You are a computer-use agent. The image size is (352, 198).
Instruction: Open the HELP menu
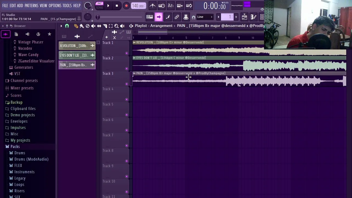[77, 5]
